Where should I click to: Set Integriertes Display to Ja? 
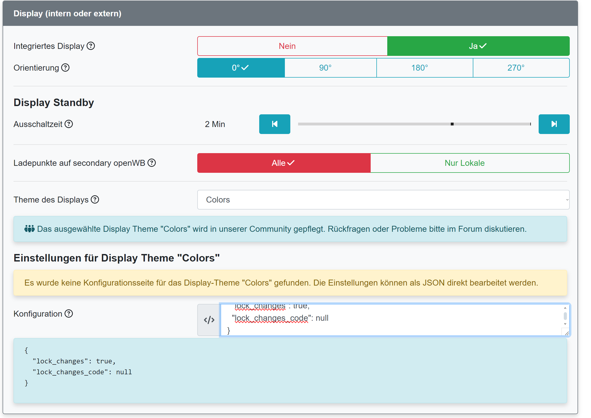tap(478, 46)
